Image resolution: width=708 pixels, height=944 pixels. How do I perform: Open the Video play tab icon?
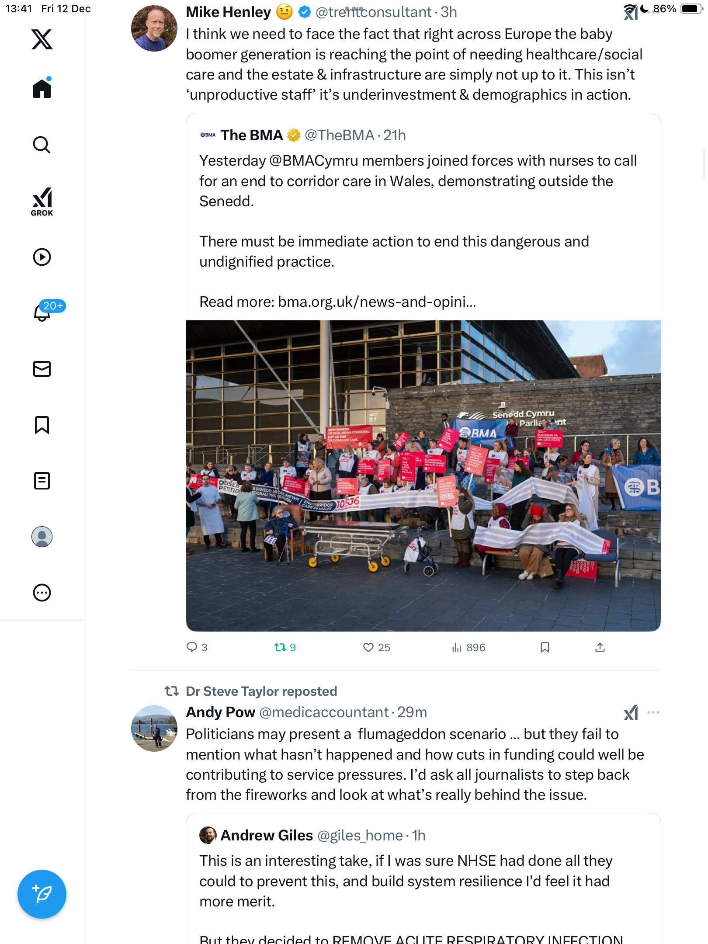tap(42, 257)
